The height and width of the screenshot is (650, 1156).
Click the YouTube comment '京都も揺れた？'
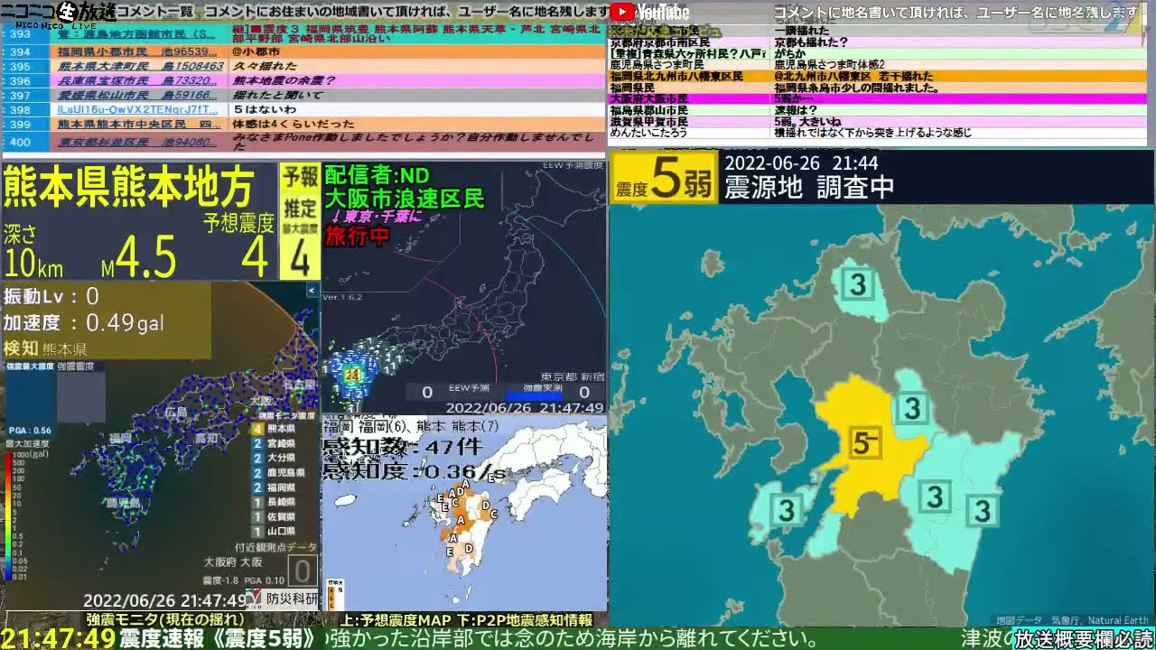tap(810, 42)
